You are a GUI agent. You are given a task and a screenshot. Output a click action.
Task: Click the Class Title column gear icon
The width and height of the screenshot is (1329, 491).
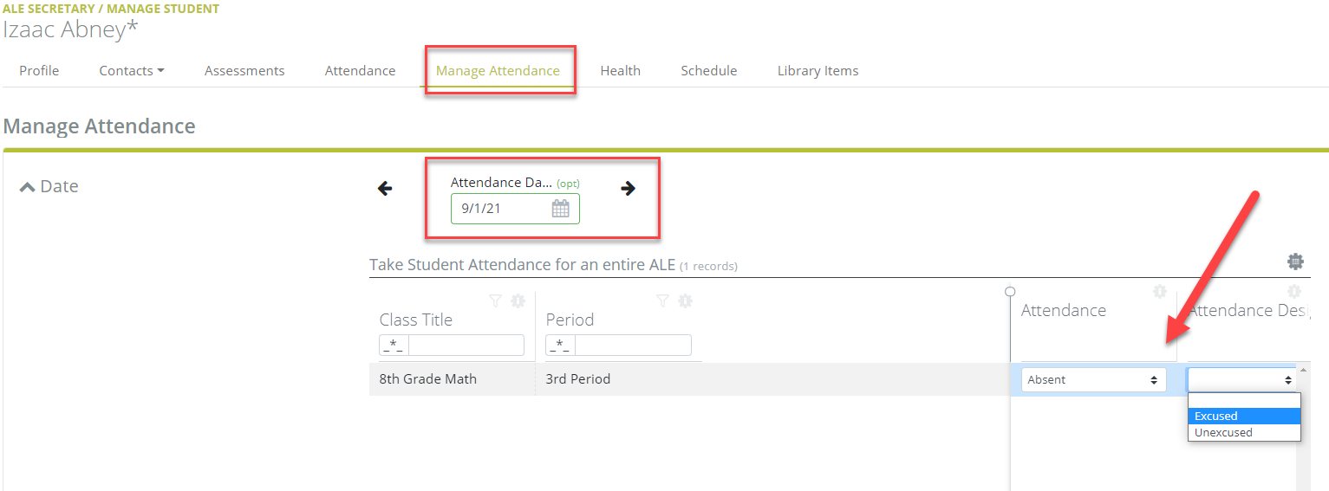(x=518, y=300)
